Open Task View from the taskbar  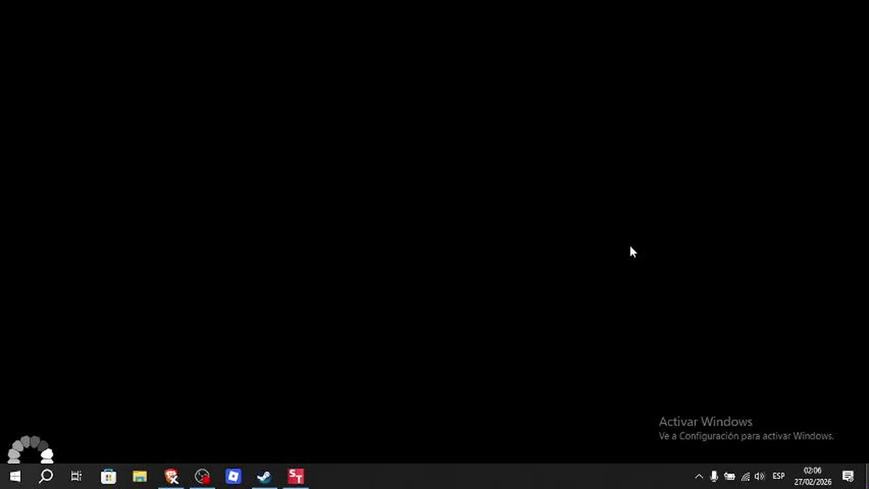76,477
